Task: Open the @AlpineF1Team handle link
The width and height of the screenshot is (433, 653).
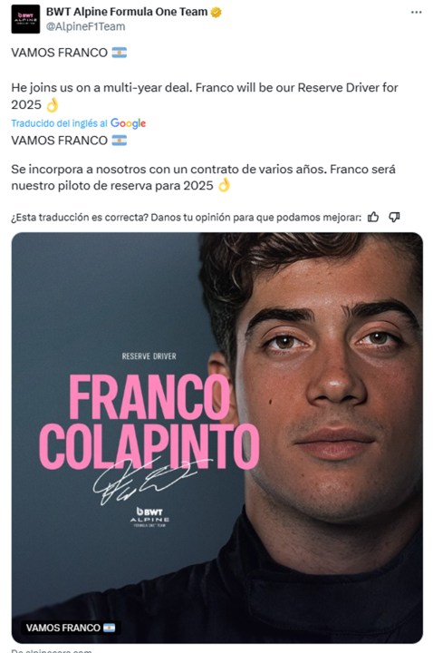Action: (85, 26)
